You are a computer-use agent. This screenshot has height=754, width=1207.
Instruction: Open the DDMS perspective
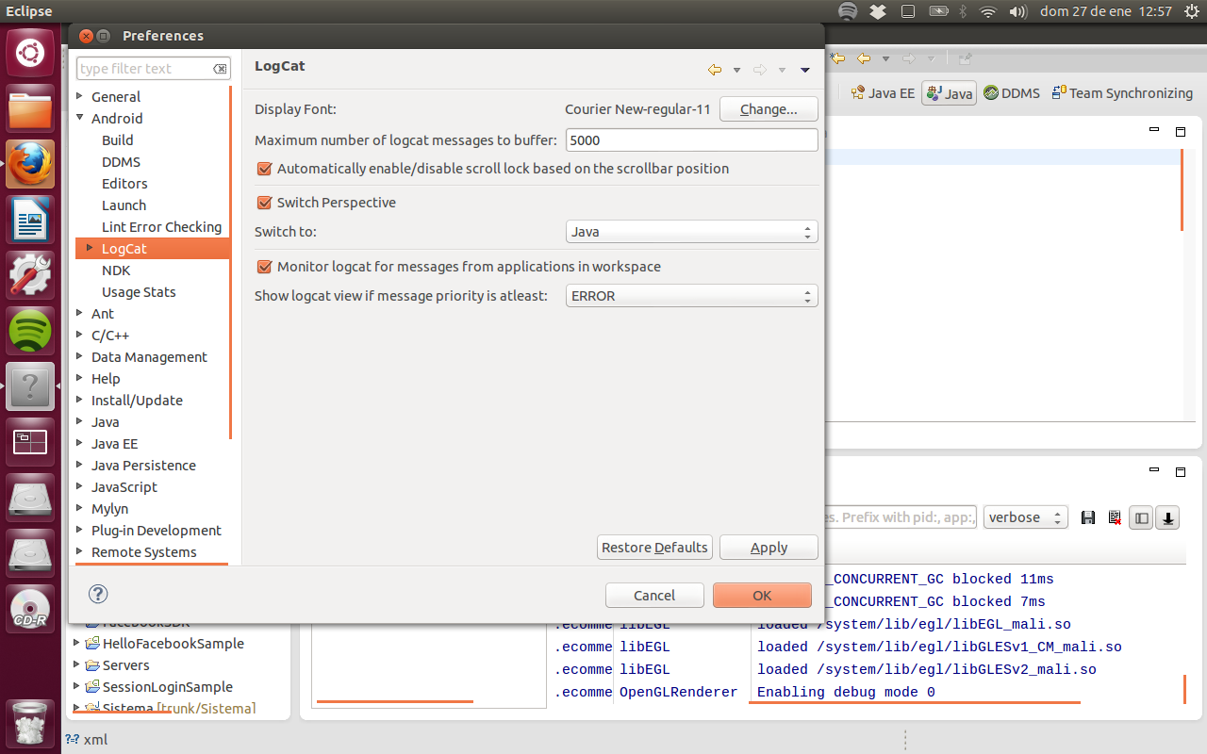coord(1011,93)
